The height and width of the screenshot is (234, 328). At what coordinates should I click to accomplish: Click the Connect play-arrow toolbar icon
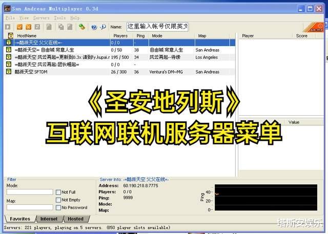click(x=8, y=27)
